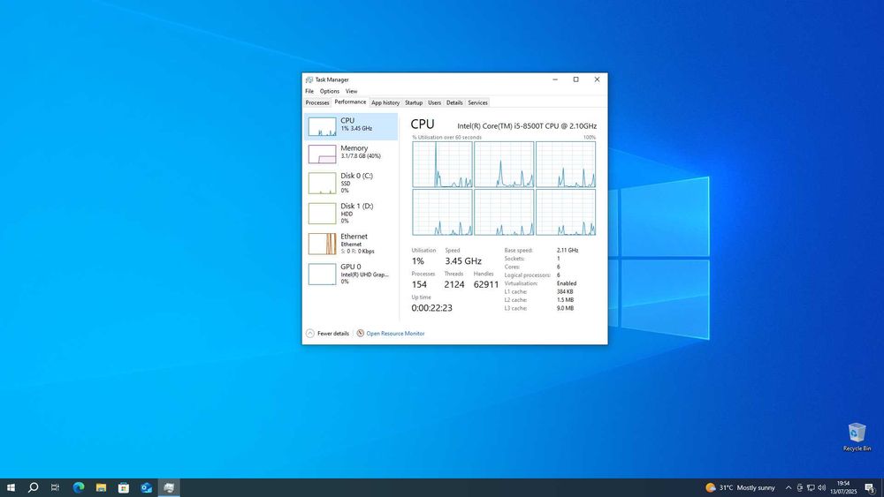This screenshot has height=497, width=884.
Task: Select the Recycle Bin desktop icon
Action: point(857,437)
